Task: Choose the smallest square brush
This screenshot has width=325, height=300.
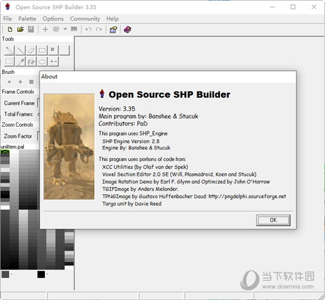Action: tap(10, 82)
